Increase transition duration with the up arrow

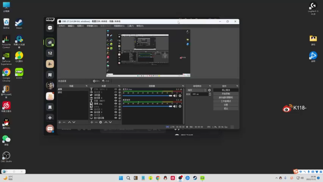coord(210,93)
